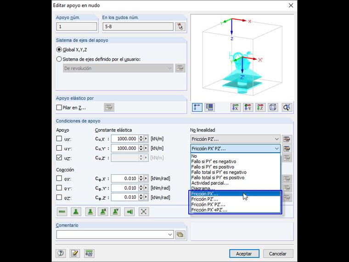Open Cu,X' value arrow menu
This screenshot has width=349, height=262.
point(146,138)
